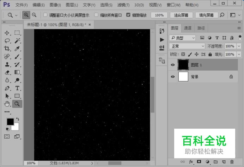Select the Rectangle shape tool
Viewport: 244px width, 167px height.
[17, 96]
